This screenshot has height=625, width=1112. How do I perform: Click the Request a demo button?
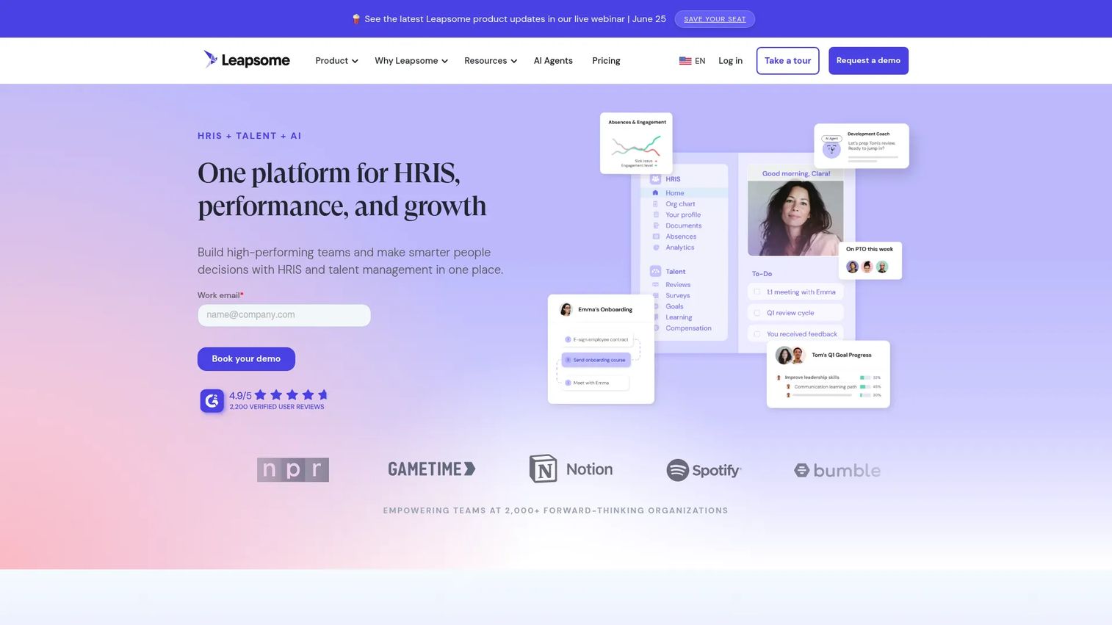(868, 61)
